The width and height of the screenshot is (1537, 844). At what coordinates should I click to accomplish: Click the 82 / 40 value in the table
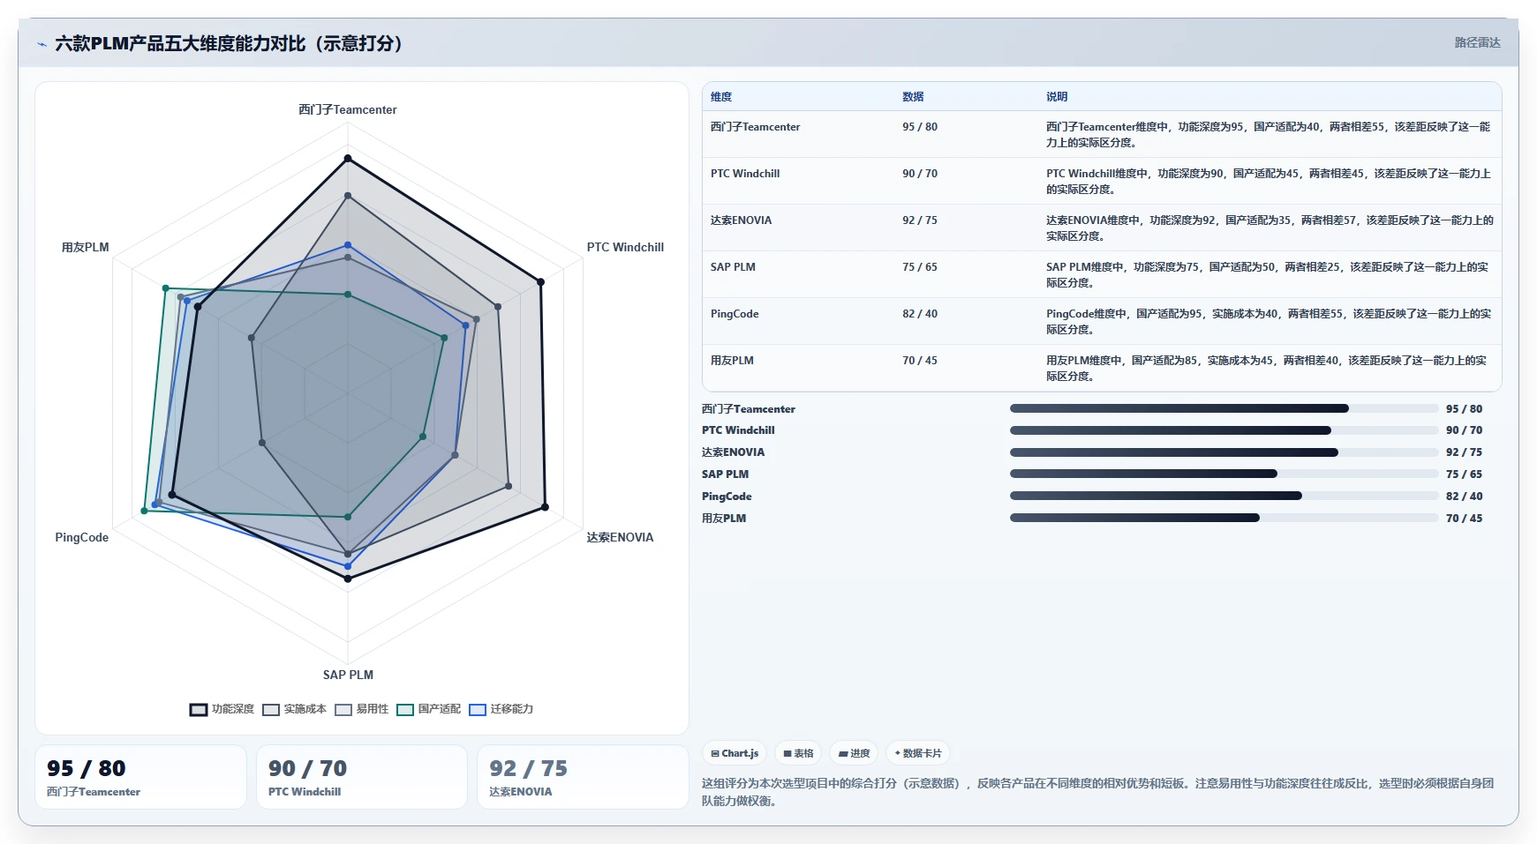920,314
